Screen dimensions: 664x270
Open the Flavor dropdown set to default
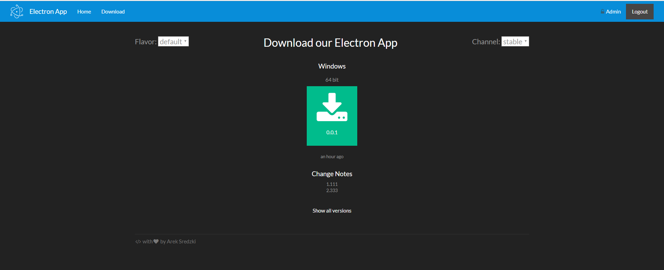tap(173, 42)
